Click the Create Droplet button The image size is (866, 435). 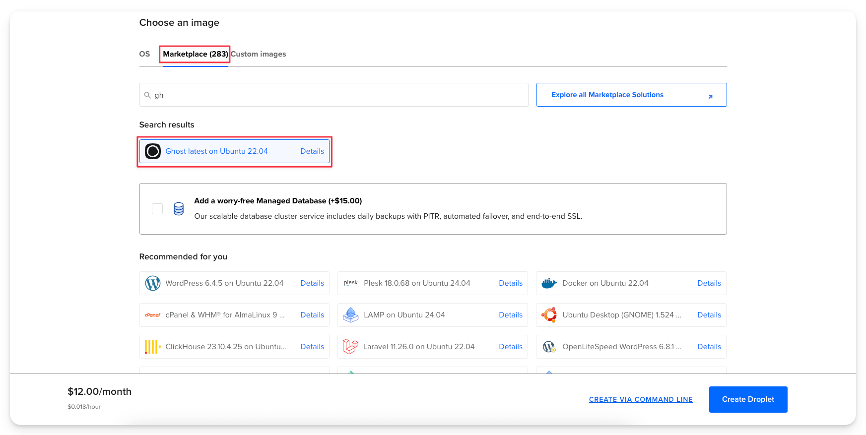pyautogui.click(x=748, y=399)
